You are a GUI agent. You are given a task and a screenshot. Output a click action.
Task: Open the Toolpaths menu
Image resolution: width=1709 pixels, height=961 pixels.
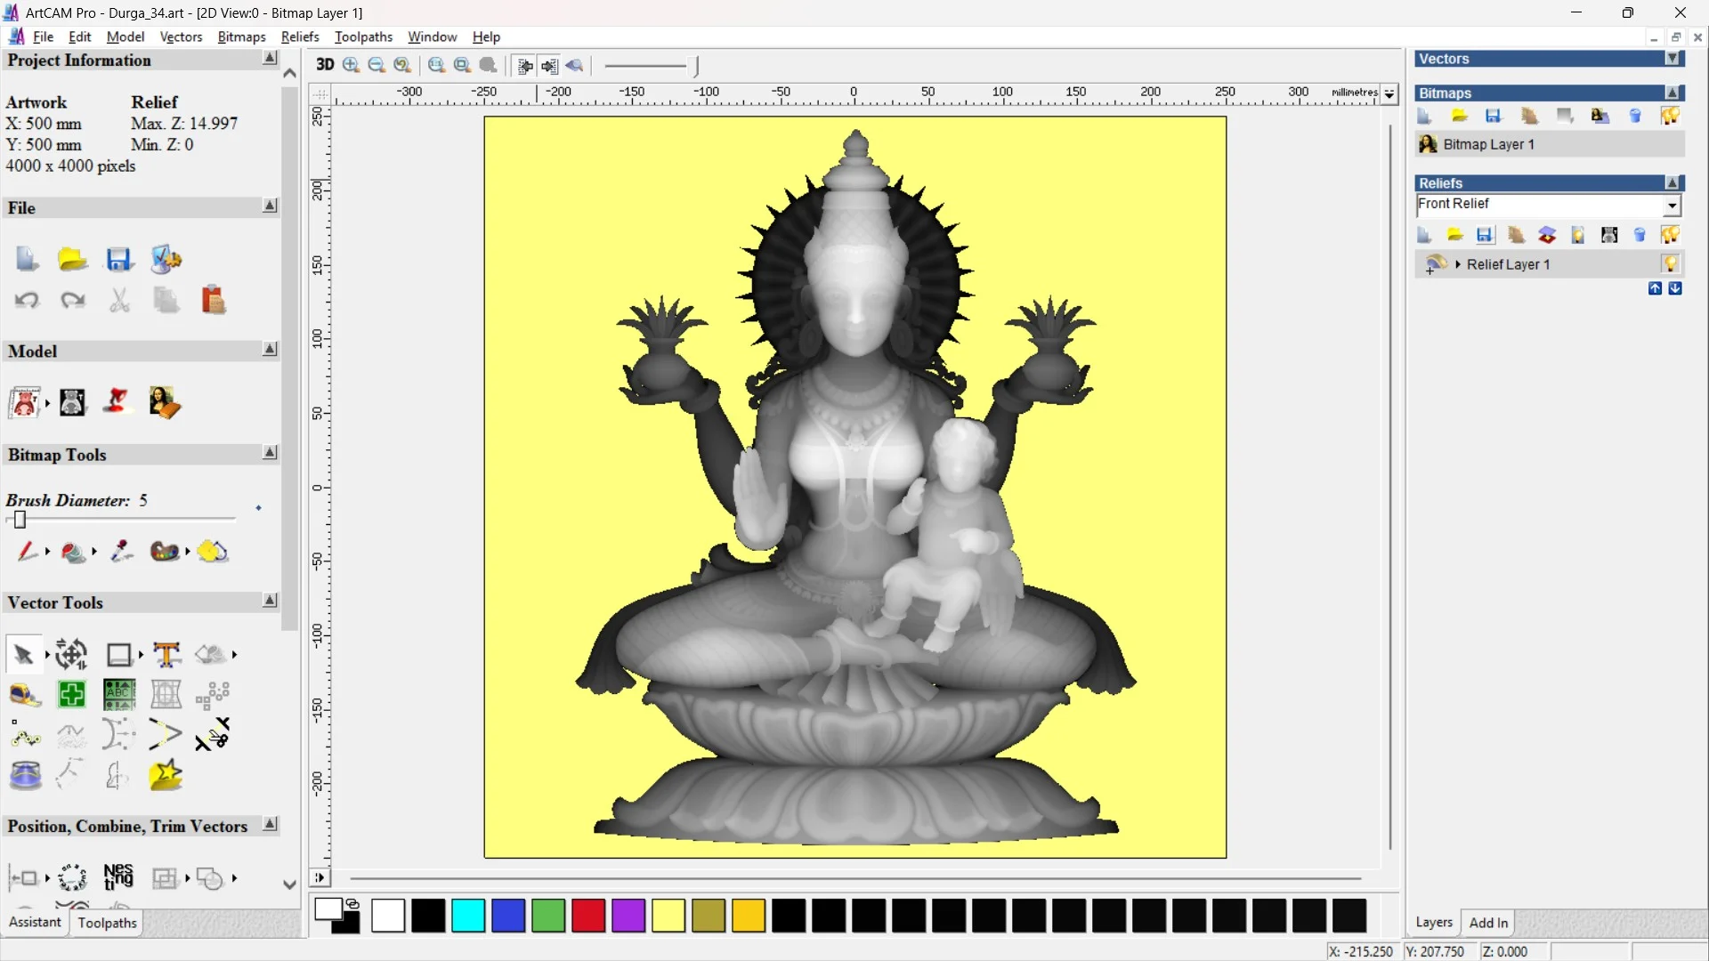coord(363,36)
